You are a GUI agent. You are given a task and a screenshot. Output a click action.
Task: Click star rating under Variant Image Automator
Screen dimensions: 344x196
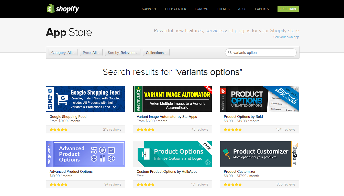[146, 130]
